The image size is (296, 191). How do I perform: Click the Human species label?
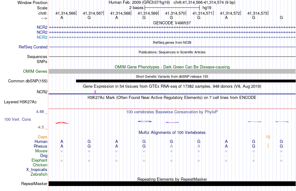click(x=41, y=142)
